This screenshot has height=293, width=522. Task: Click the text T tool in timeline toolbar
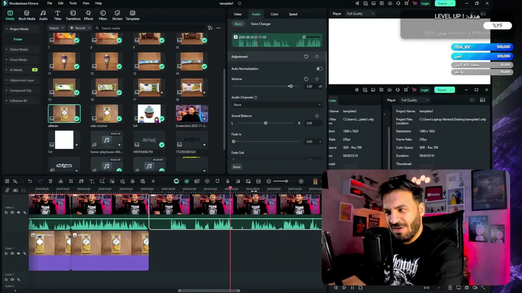[x=92, y=181]
